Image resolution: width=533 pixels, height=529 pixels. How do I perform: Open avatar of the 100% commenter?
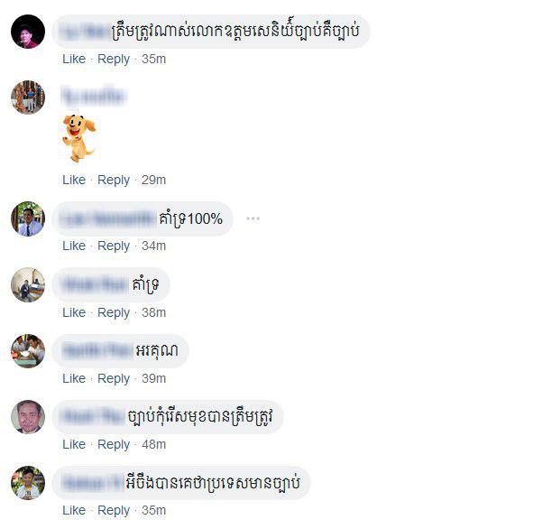click(28, 218)
